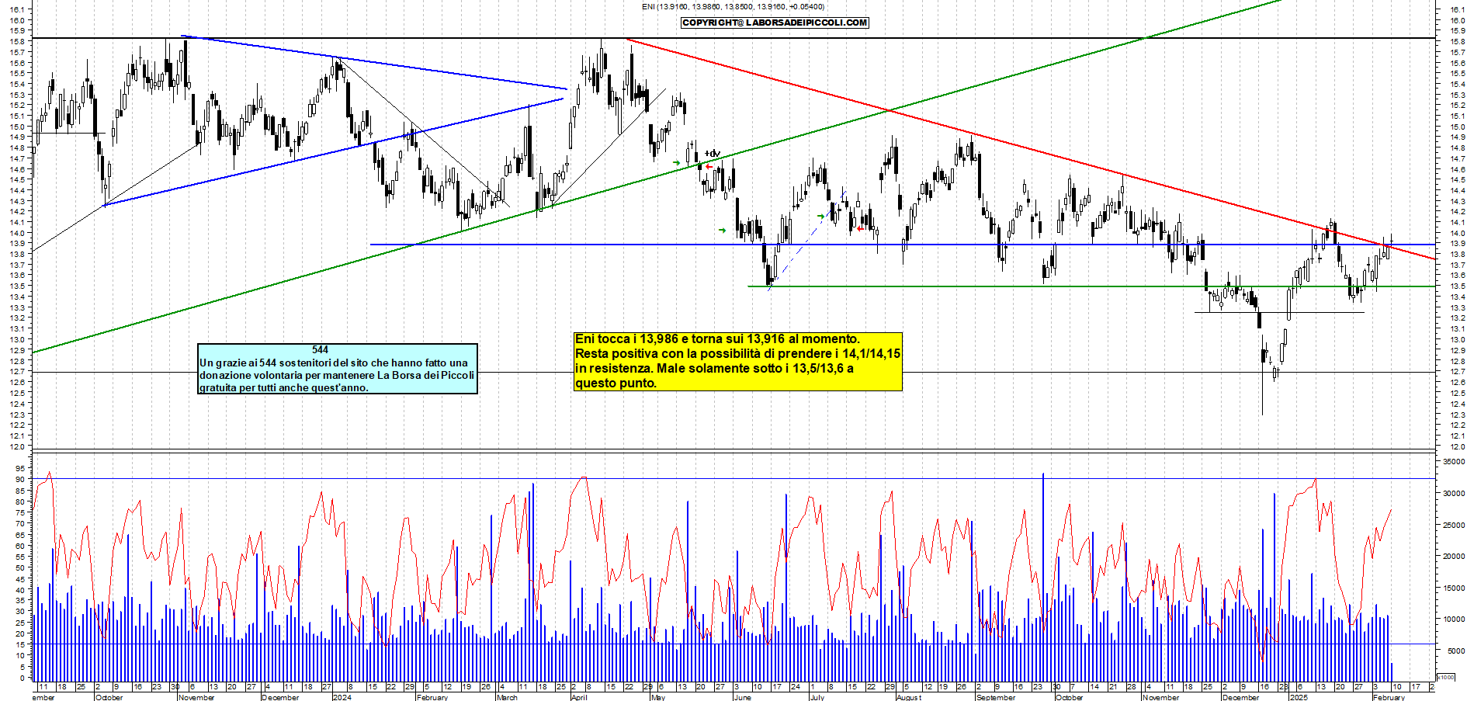Image resolution: width=1467 pixels, height=701 pixels.
Task: Click the 35000 label on the volume axis
Action: (1453, 461)
